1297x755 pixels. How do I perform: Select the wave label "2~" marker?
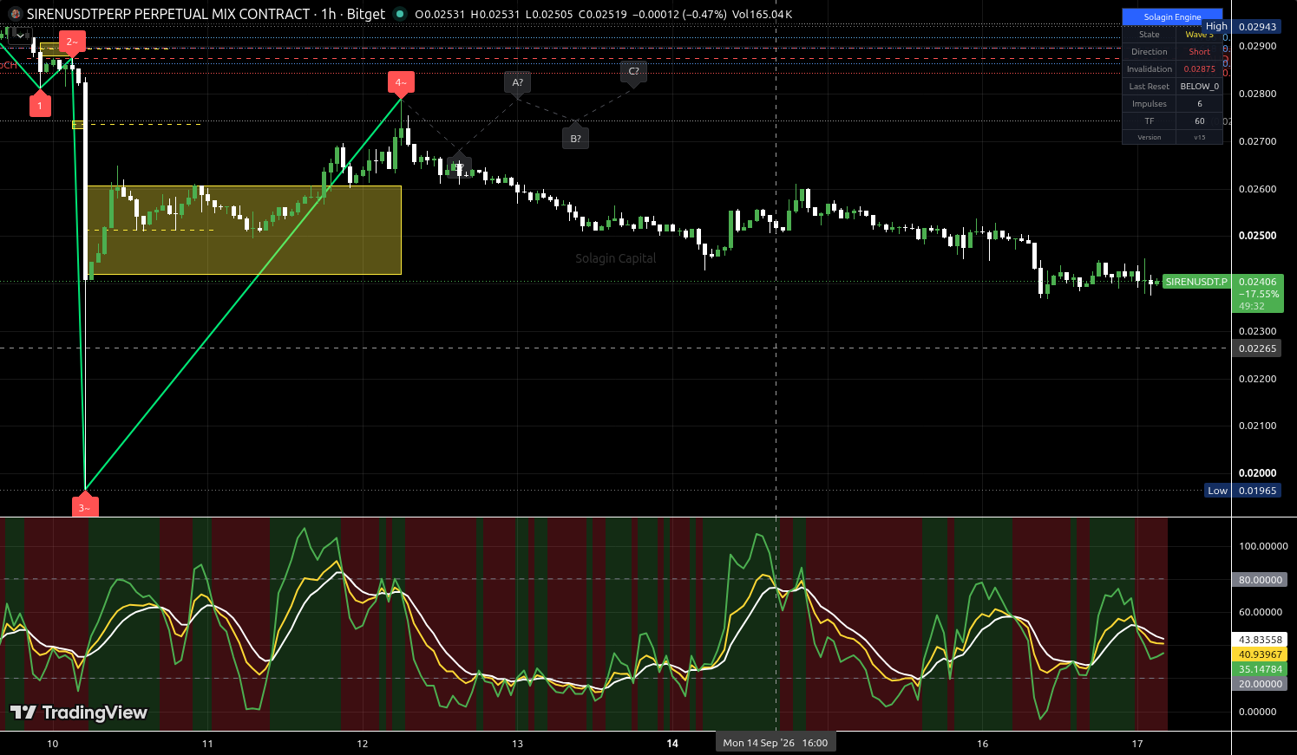72,41
